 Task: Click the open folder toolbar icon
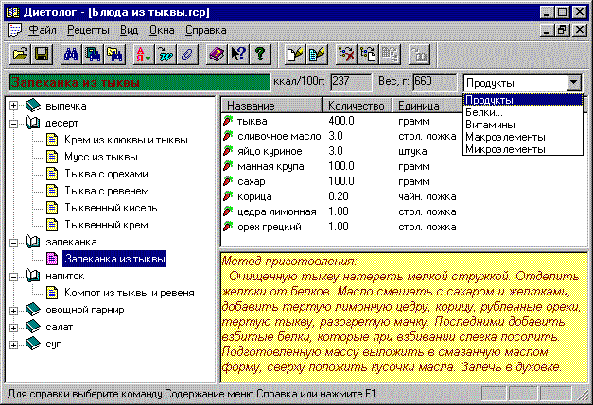pyautogui.click(x=20, y=55)
